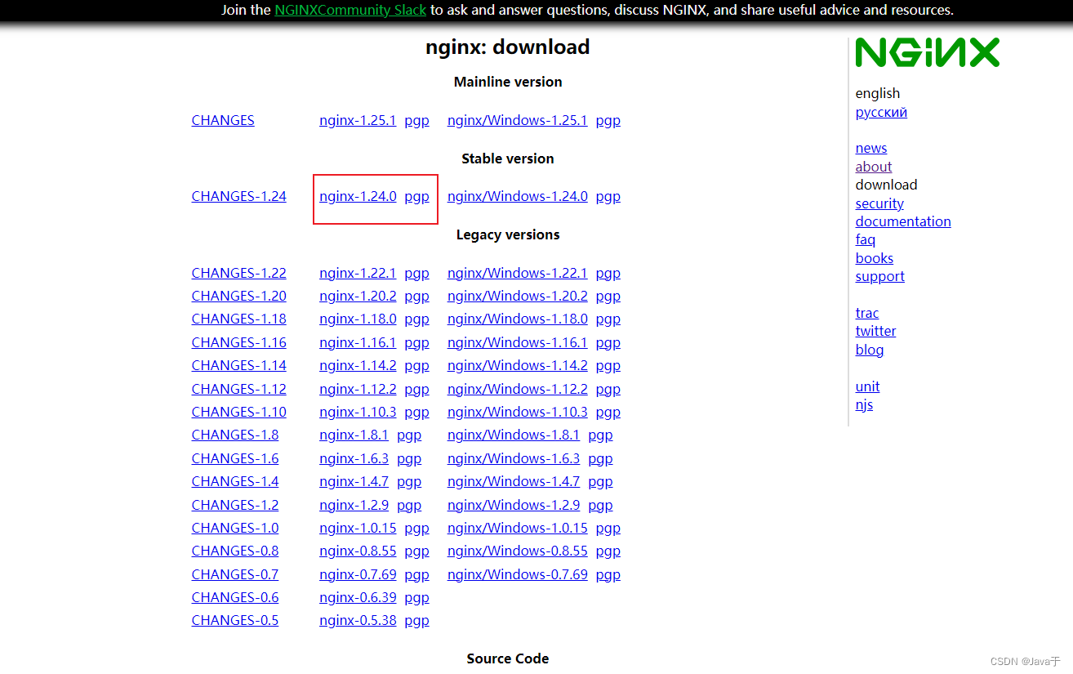Download nginx-1.18.0 source
This screenshot has height=674, width=1073.
(x=358, y=319)
